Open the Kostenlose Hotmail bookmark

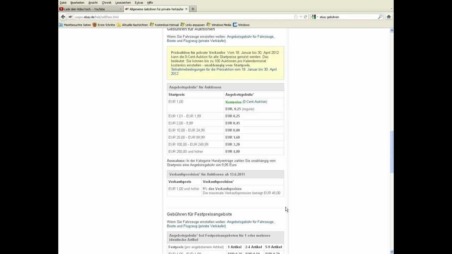[x=164, y=25]
